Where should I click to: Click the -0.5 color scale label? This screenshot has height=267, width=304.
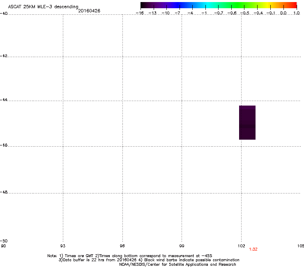point(245,13)
